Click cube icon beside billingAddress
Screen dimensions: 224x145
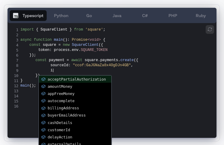point(43,108)
